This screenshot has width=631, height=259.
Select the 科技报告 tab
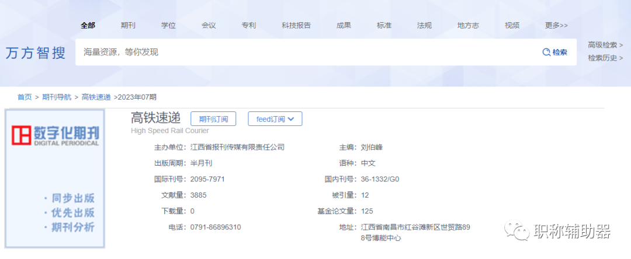tap(296, 25)
